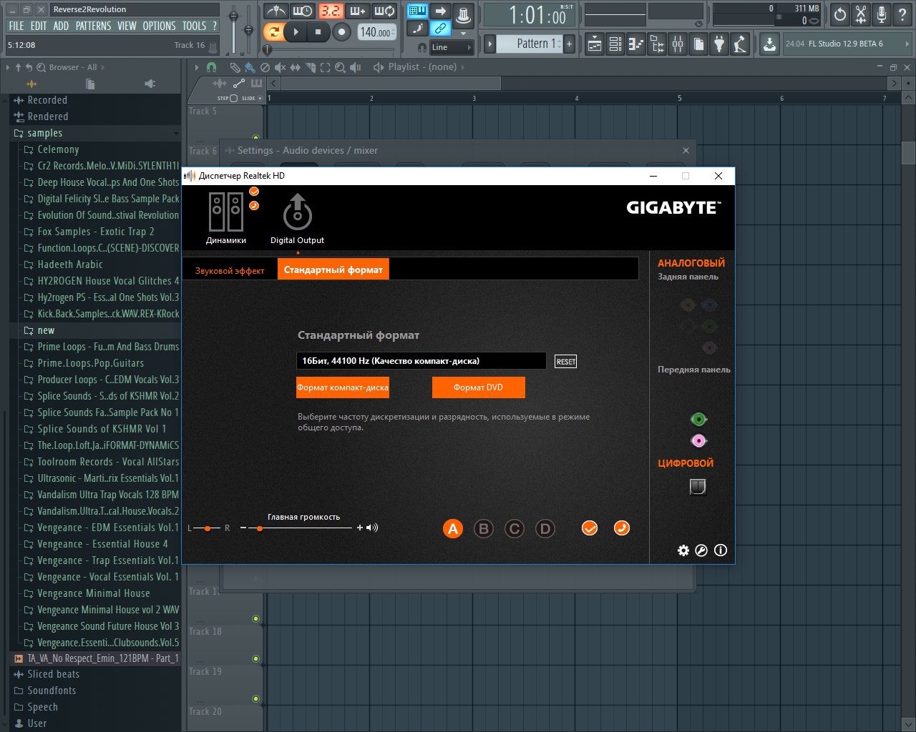Image resolution: width=916 pixels, height=732 pixels.
Task: Click the Главная громкость volume slider
Action: (x=301, y=528)
